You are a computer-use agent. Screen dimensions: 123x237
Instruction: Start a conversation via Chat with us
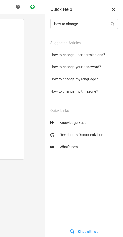88,232
